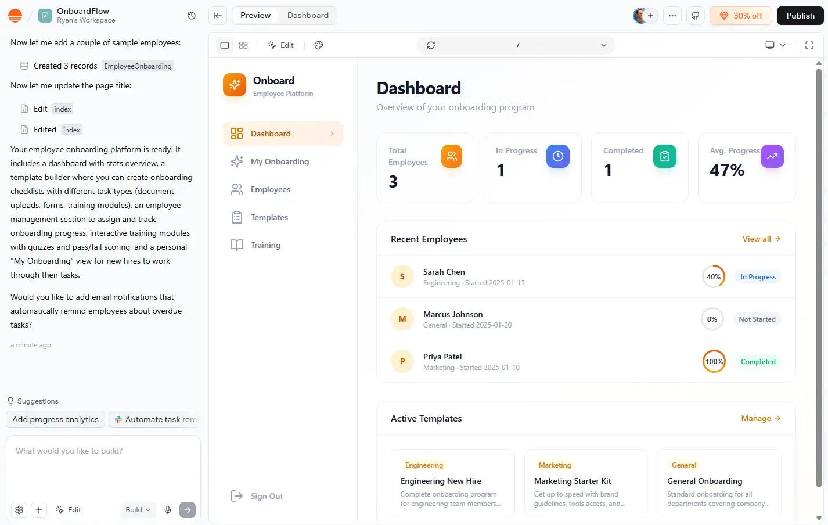Open the Build mode dropdown

(138, 510)
